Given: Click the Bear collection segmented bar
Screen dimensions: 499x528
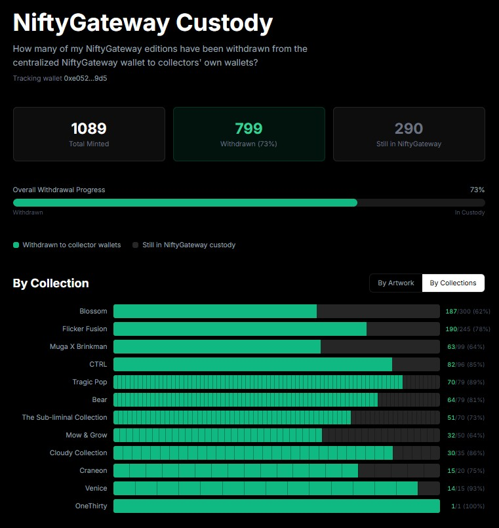Looking at the screenshot, I should (x=277, y=399).
